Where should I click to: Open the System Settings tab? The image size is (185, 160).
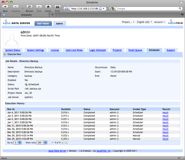coord(35,50)
